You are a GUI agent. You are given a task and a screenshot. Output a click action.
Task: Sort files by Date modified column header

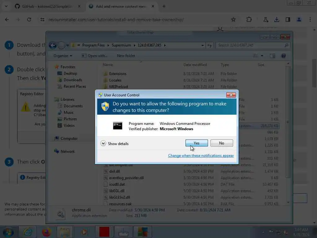[195, 65]
